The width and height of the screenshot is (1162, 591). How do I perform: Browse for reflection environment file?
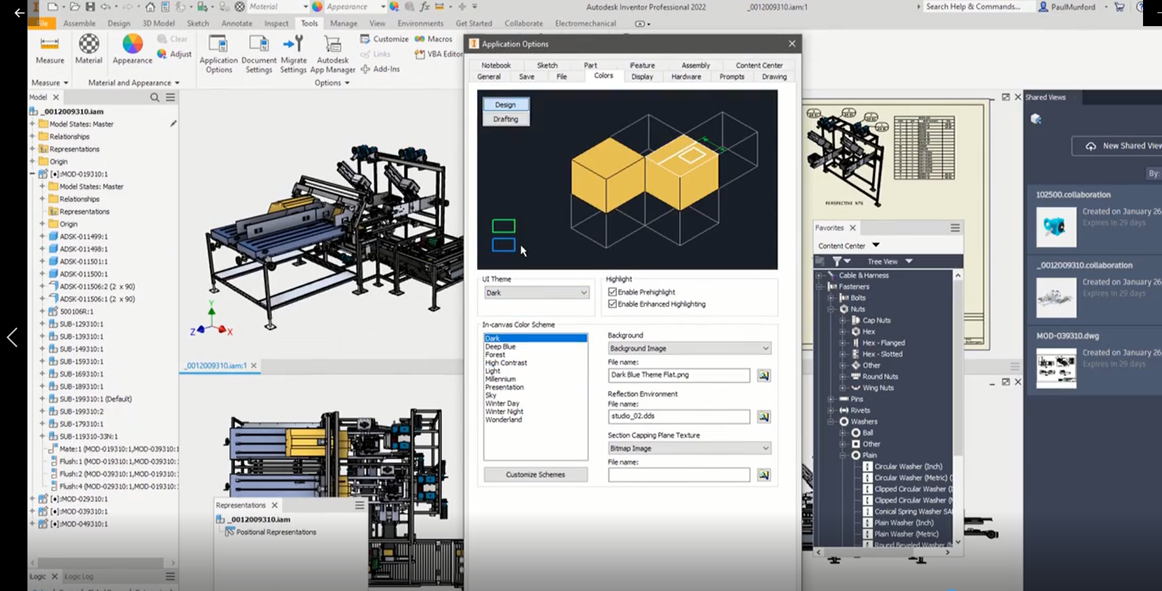[763, 416]
